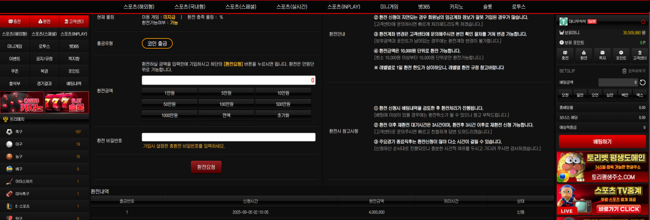
Task: Select 축구 soccer ball icon
Action: tap(9, 132)
